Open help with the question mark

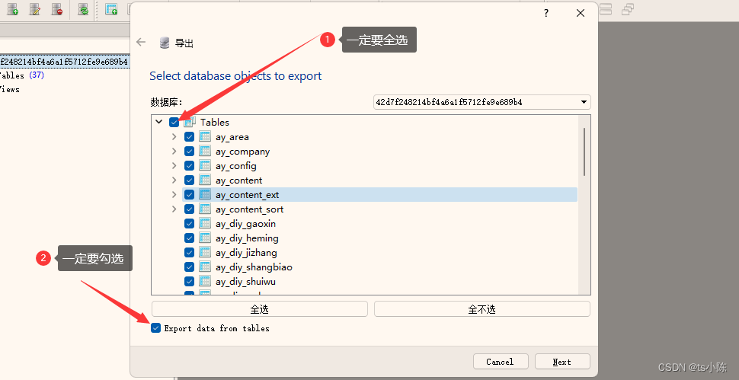[546, 13]
